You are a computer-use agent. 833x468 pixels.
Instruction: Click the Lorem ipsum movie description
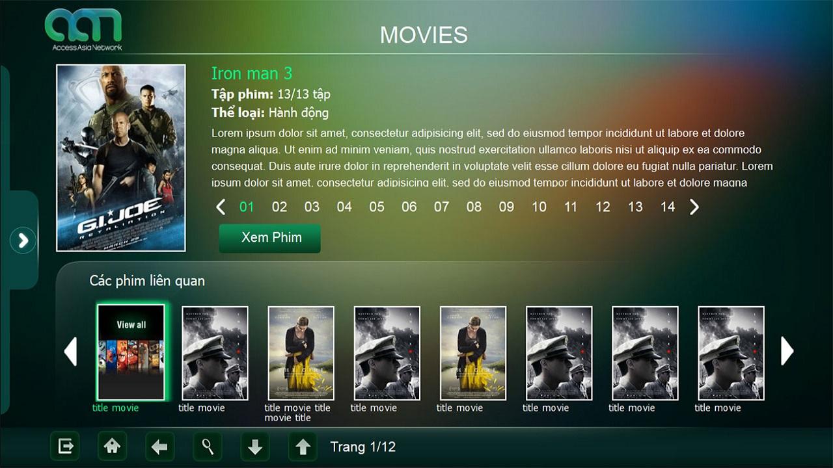click(492, 158)
